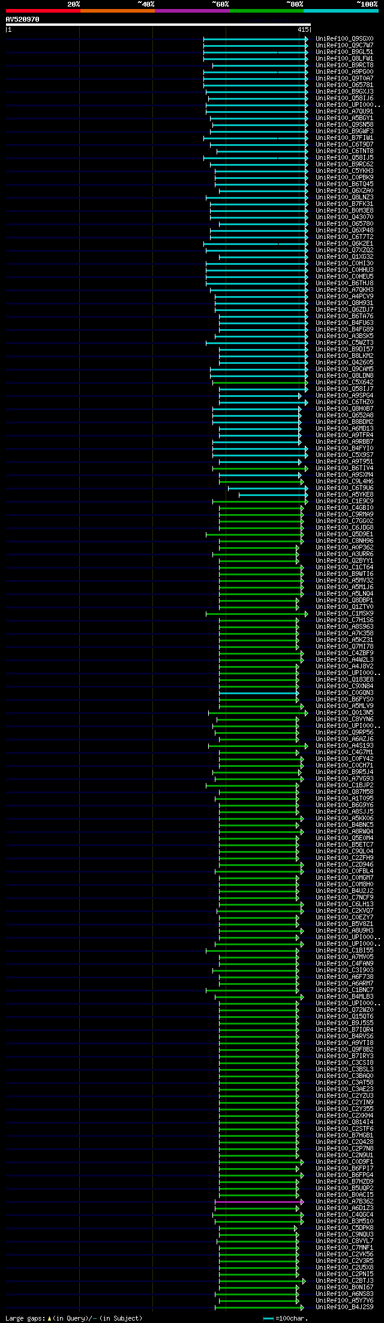This screenshot has width=384, height=1323.
Task: Select hit label UniRef100_A4S193
Action: [344, 745]
